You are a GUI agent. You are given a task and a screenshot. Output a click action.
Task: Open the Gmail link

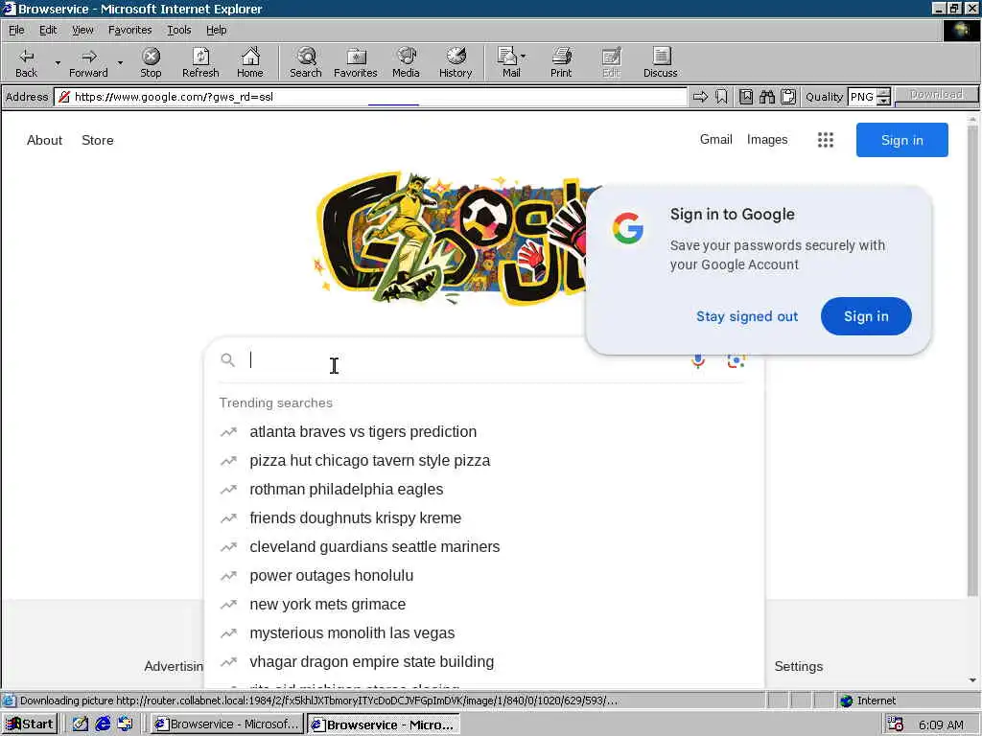(x=715, y=139)
